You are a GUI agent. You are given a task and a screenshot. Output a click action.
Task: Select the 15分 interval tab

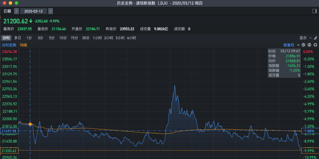pyautogui.click(x=74, y=38)
